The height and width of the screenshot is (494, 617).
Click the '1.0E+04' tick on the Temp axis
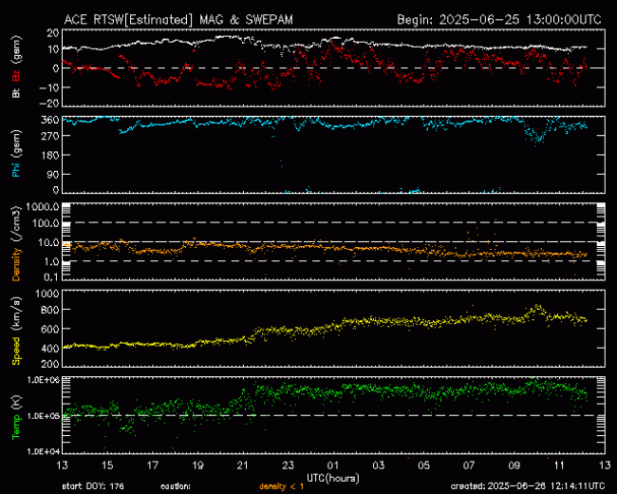pyautogui.click(x=44, y=451)
